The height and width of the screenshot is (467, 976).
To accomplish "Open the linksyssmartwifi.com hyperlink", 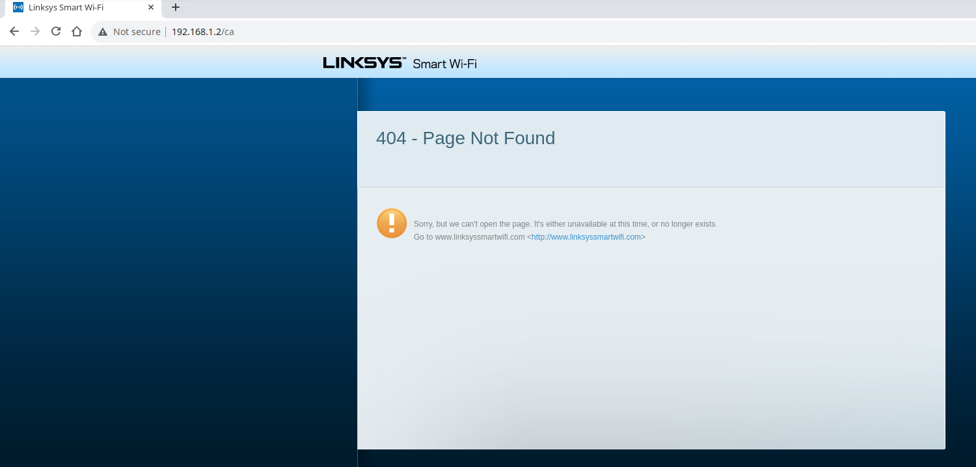I will [586, 237].
